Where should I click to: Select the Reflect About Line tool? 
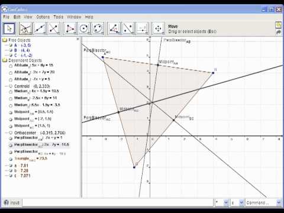(128, 28)
